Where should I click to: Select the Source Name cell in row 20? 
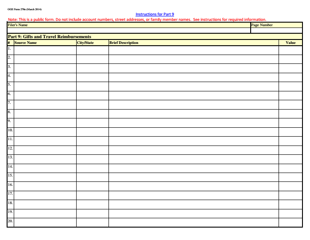[x=45, y=222]
